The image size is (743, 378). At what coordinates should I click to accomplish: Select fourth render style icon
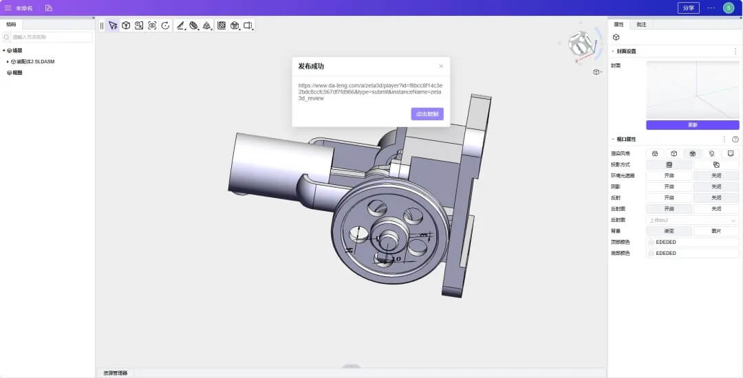point(712,153)
